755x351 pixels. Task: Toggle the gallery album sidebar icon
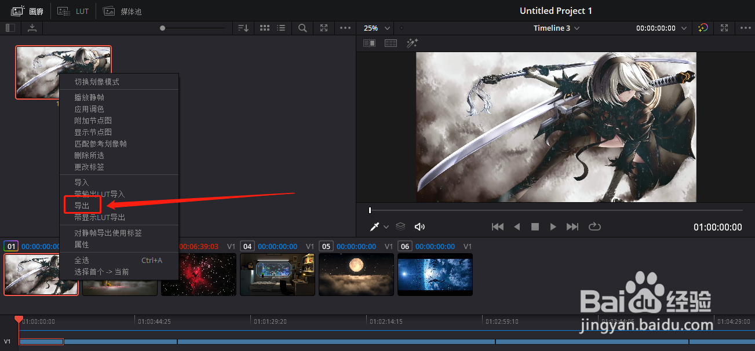[10, 28]
